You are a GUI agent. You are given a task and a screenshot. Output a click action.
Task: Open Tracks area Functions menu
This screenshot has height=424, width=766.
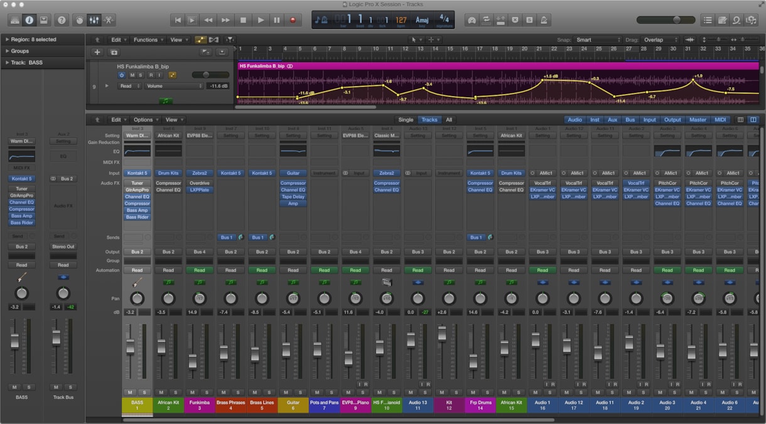pos(148,40)
